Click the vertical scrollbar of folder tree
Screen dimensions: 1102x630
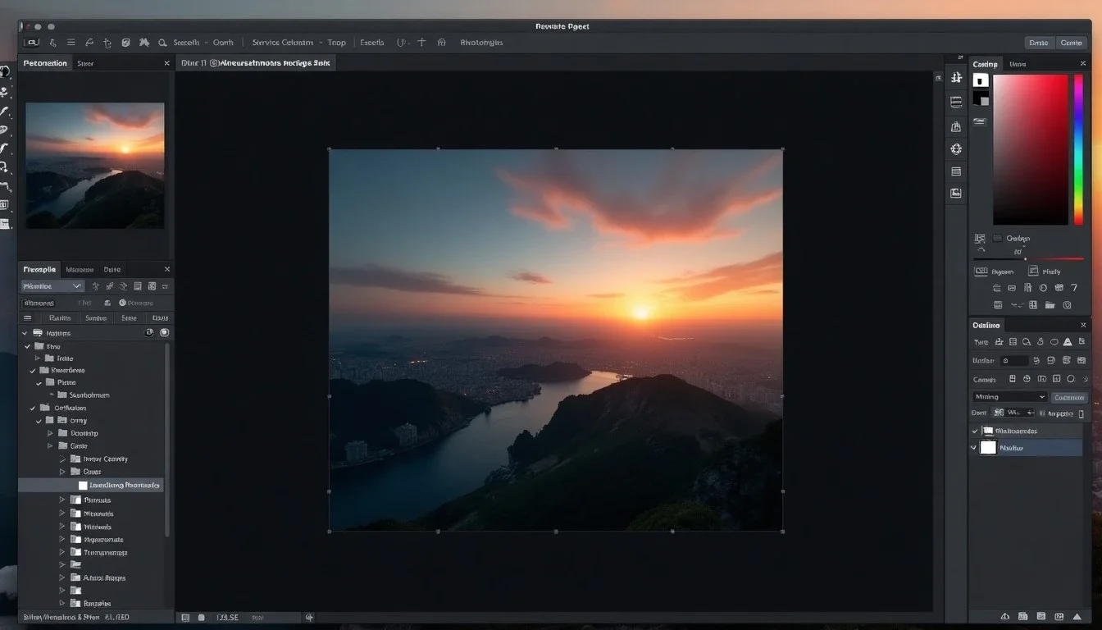point(168,439)
